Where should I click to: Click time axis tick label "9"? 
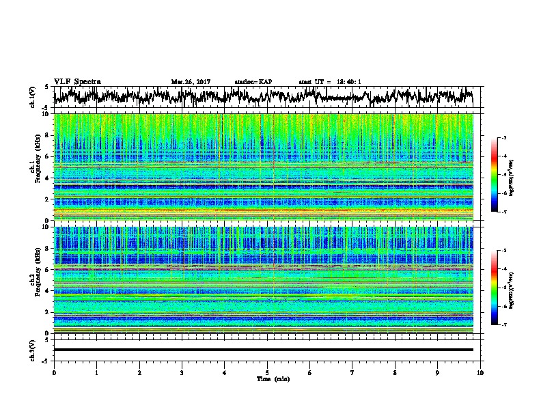[x=437, y=373]
